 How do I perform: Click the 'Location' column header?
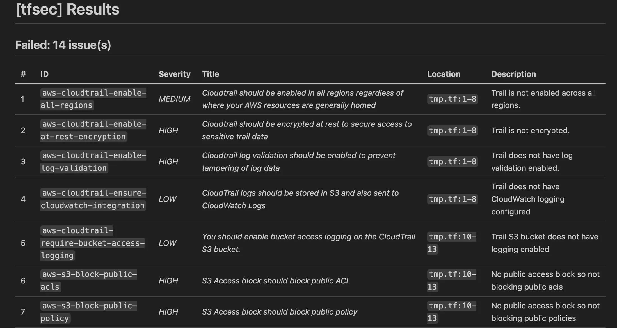click(x=444, y=74)
